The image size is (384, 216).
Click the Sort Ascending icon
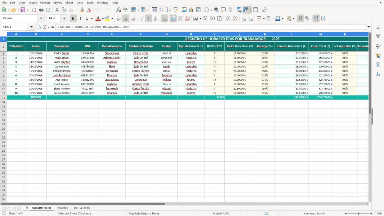162,10
